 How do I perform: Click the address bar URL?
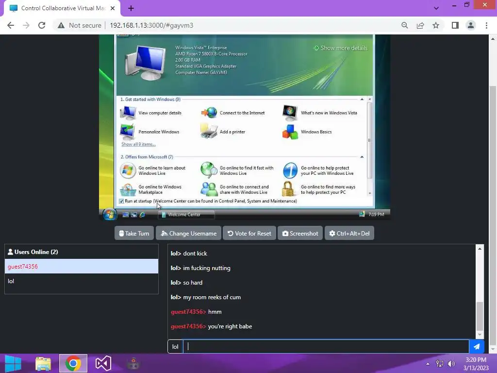[x=151, y=25]
